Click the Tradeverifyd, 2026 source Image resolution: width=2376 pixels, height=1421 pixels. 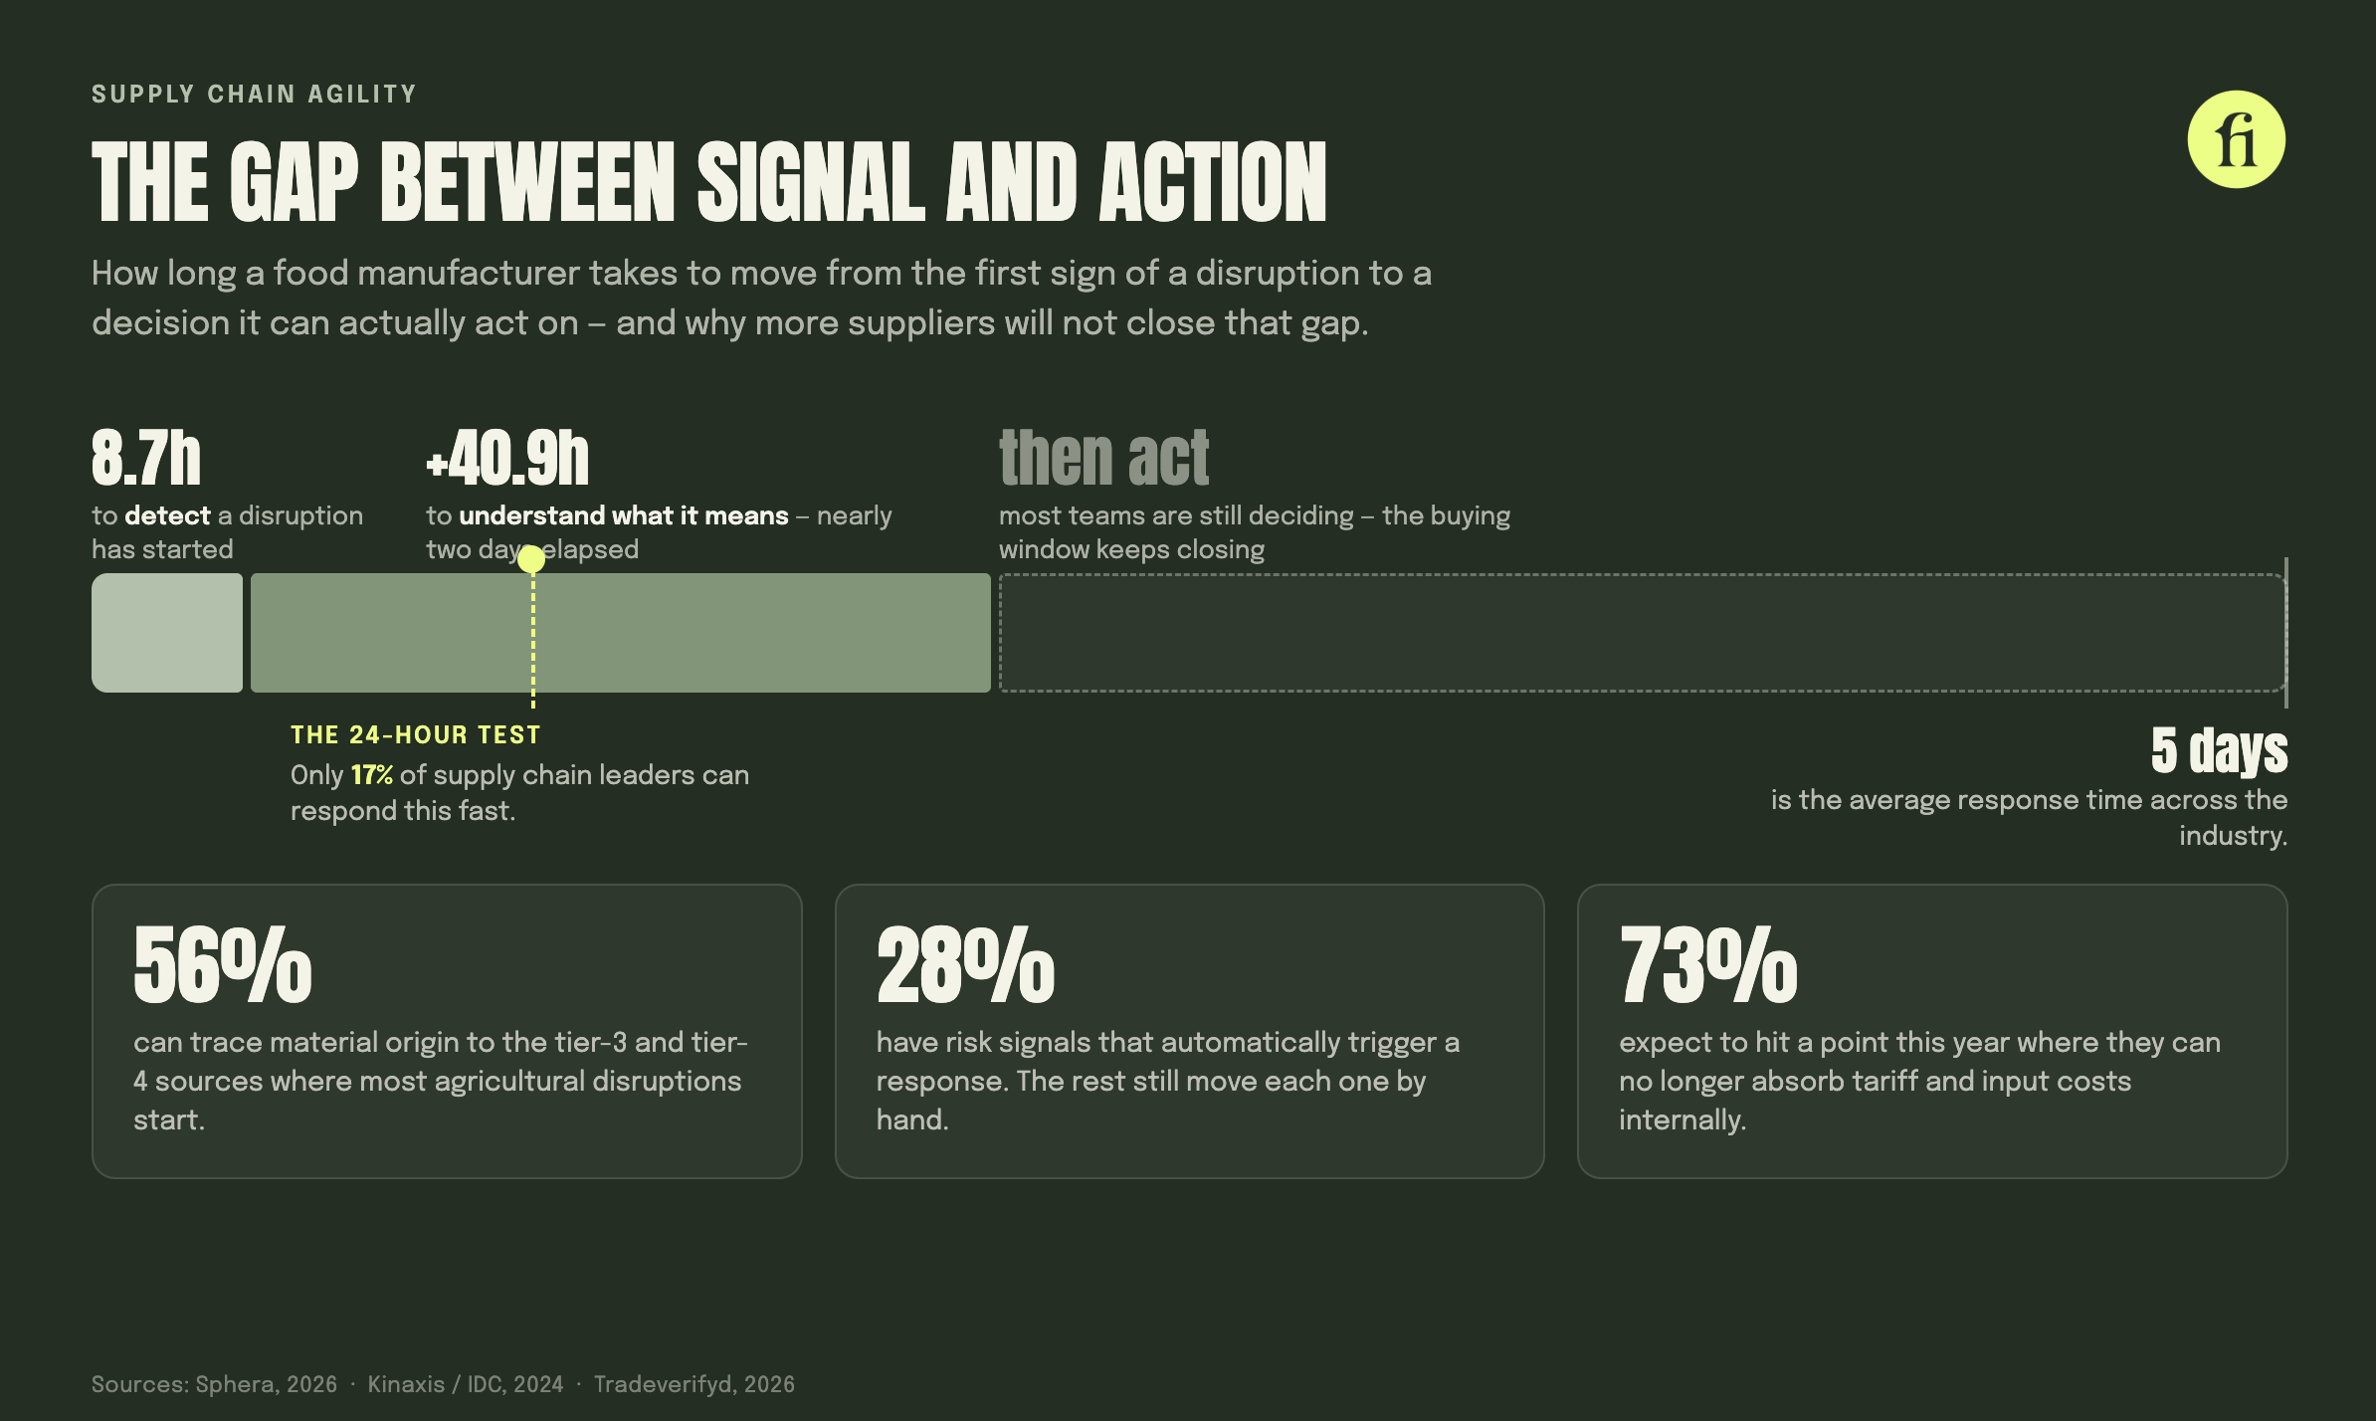tap(694, 1384)
